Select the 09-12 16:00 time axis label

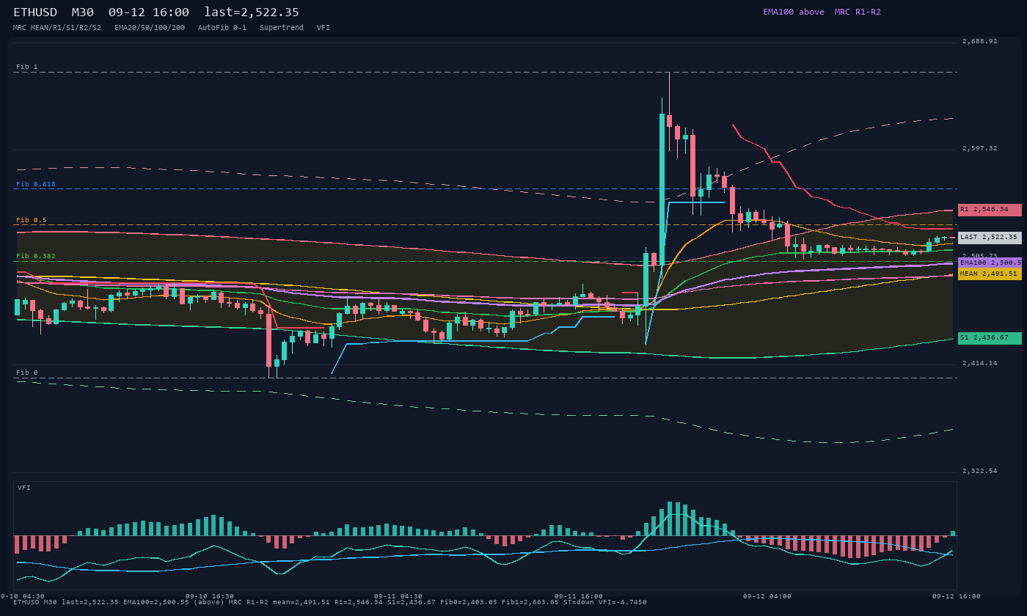[957, 596]
